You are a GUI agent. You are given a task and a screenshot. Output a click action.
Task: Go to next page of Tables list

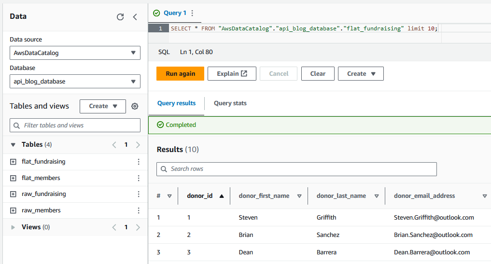point(138,145)
